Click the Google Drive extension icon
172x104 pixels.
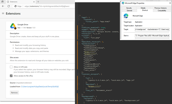[13, 26]
